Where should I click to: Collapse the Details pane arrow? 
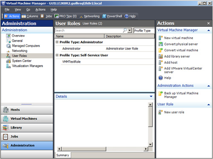point(151,97)
